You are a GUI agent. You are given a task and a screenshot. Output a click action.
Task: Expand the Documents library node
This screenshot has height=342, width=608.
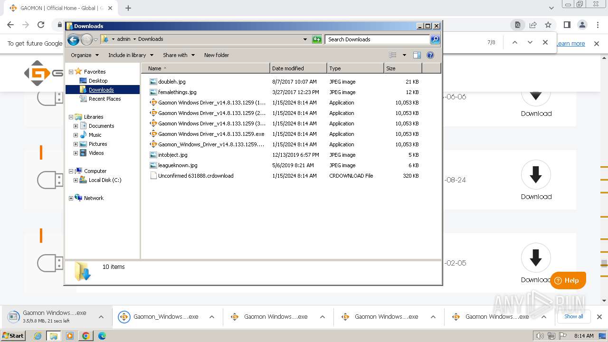pos(76,126)
